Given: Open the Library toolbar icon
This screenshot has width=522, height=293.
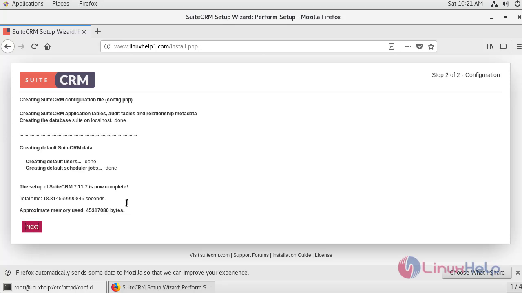Looking at the screenshot, I should tap(490, 46).
